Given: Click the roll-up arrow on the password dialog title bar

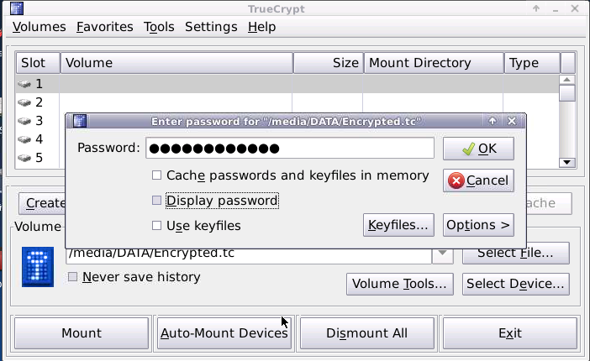Looking at the screenshot, I should 493,121.
